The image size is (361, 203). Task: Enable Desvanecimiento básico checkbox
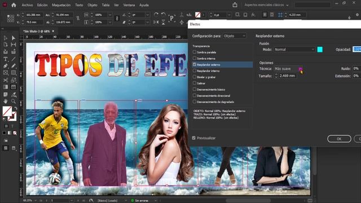point(195,89)
